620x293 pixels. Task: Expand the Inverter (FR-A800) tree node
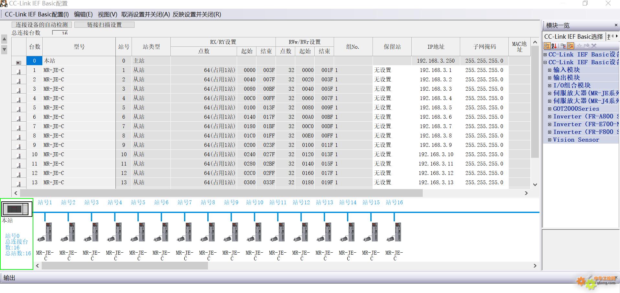[x=549, y=116]
